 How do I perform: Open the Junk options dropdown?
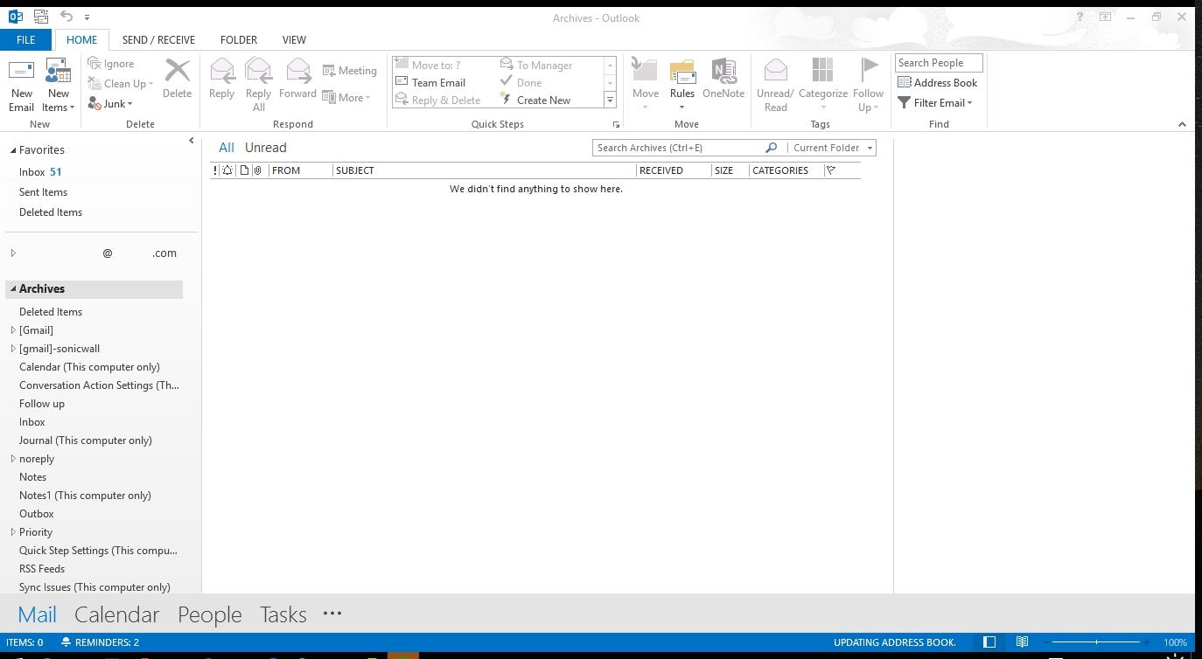click(x=111, y=104)
